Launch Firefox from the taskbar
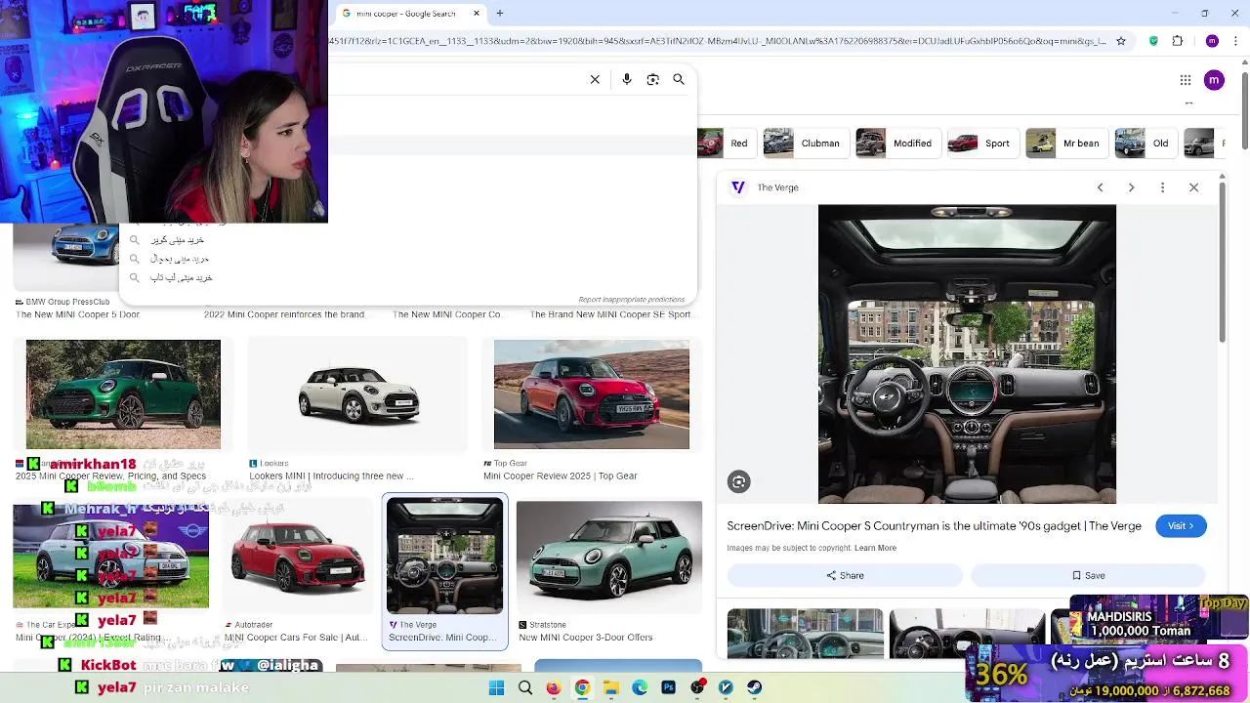 (554, 687)
